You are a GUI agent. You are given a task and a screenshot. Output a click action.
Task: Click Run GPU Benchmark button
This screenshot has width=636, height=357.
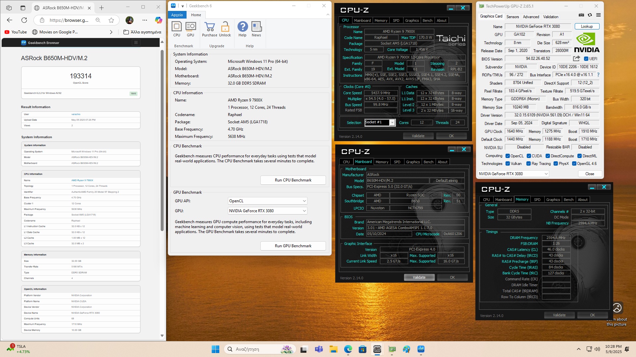pos(293,246)
